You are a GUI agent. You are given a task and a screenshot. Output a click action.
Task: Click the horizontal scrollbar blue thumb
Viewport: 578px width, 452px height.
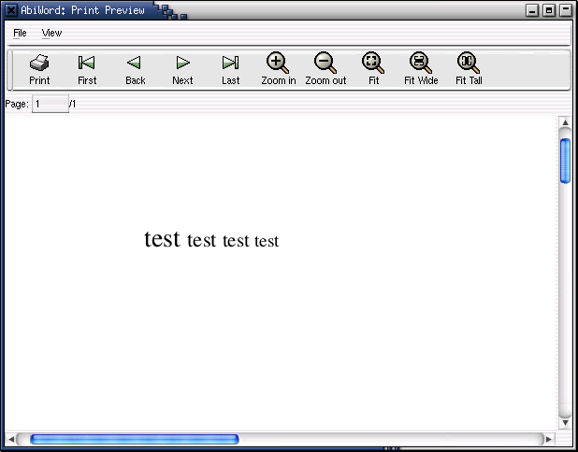click(134, 439)
